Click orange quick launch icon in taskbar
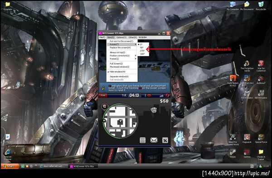Viewport: 272px width, 178px height. [x=27, y=166]
